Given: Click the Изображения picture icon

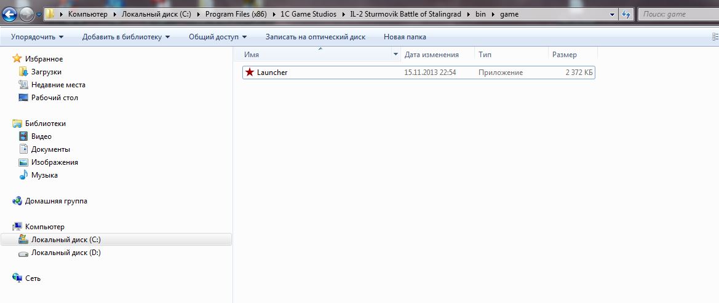Looking at the screenshot, I should [23, 162].
